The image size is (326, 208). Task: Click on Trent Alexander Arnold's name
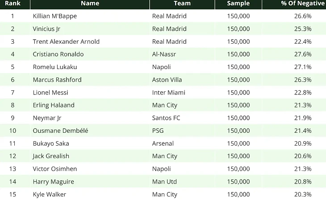click(66, 41)
